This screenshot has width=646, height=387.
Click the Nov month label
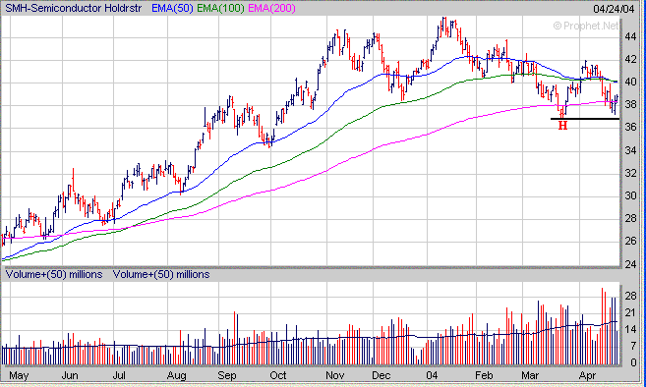[x=335, y=375]
